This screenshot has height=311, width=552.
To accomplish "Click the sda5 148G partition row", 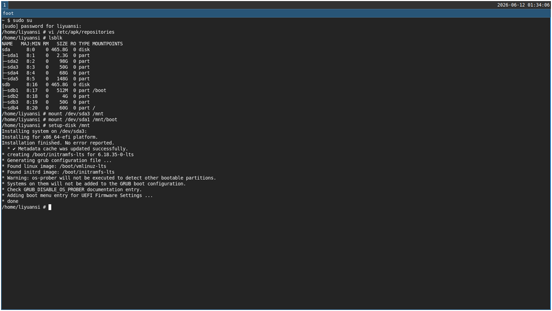I will 46,79.
